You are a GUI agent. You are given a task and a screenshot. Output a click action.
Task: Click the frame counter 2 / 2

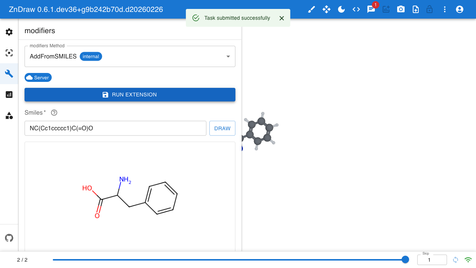pyautogui.click(x=22, y=260)
